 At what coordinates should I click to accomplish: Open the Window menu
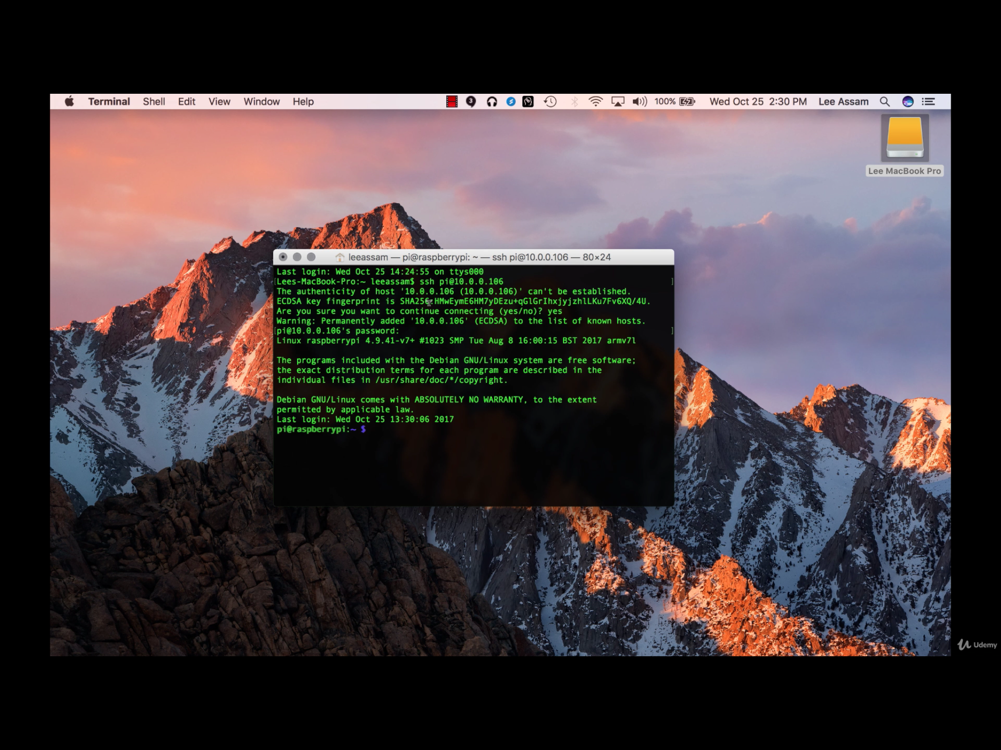click(261, 102)
